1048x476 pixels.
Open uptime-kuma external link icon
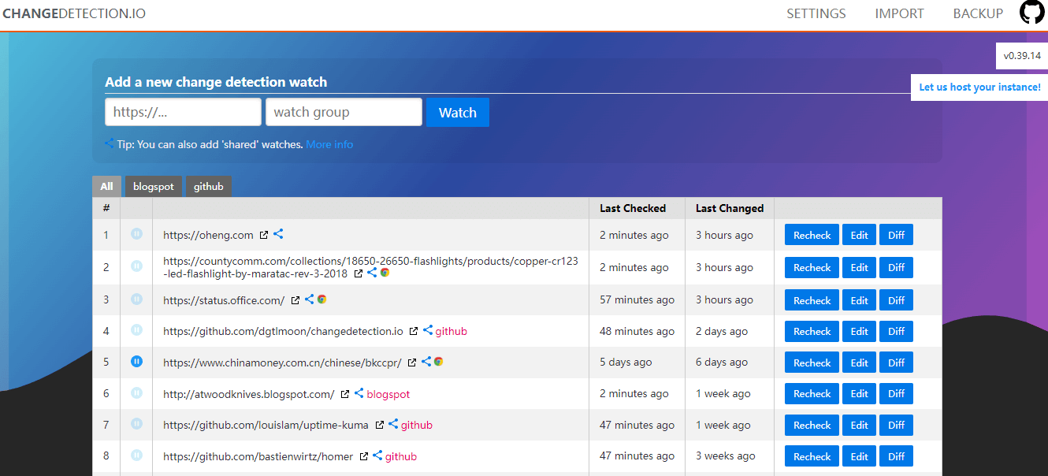pos(379,426)
